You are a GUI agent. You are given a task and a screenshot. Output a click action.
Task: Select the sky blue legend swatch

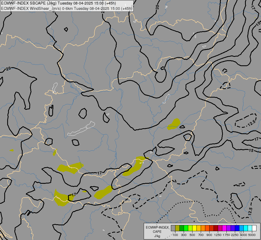(241, 228)
